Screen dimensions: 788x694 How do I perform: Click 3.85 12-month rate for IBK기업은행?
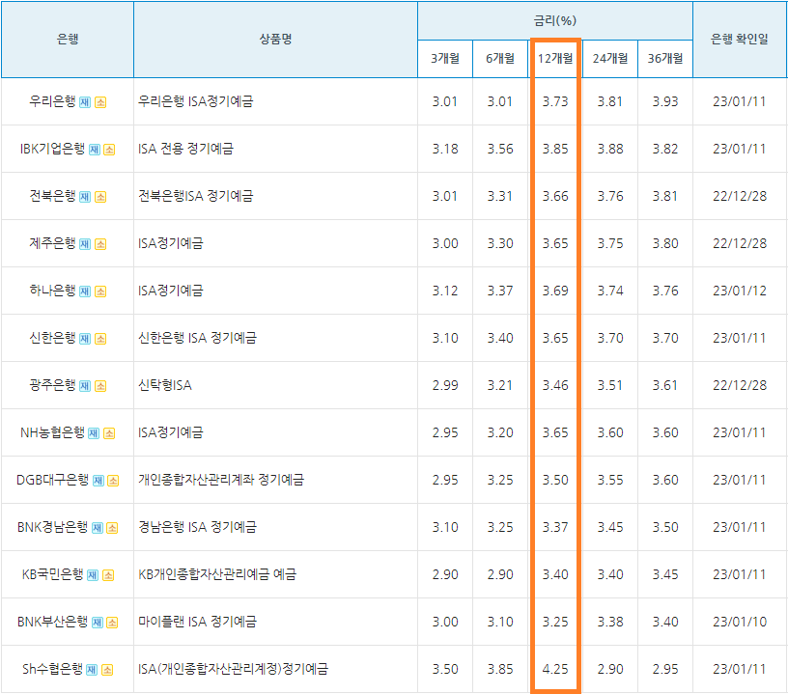click(x=555, y=150)
